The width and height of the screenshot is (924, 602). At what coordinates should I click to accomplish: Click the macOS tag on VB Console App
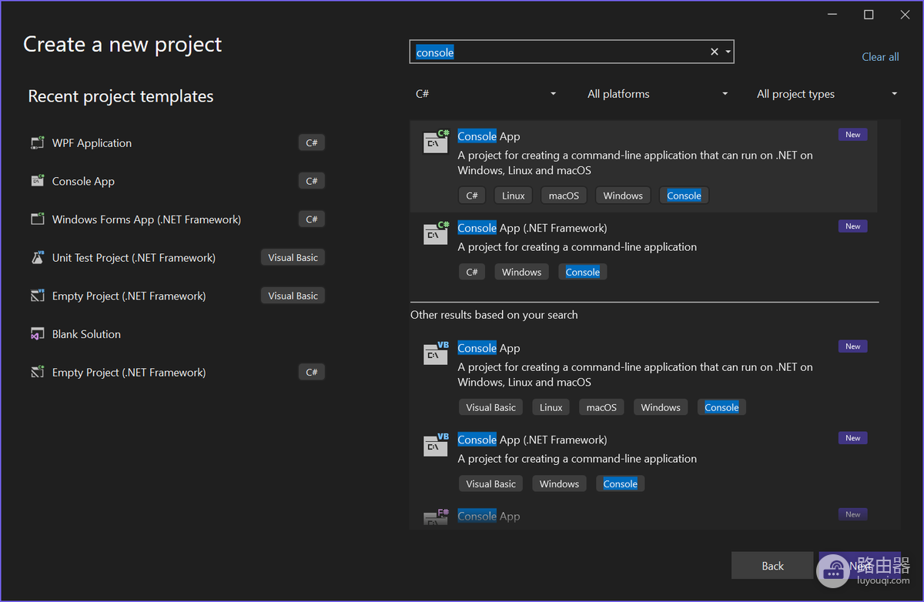pos(601,407)
